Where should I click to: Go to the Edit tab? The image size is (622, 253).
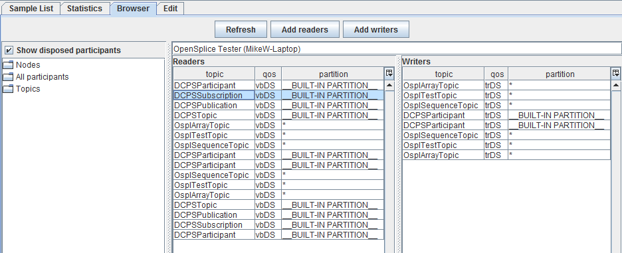point(170,9)
